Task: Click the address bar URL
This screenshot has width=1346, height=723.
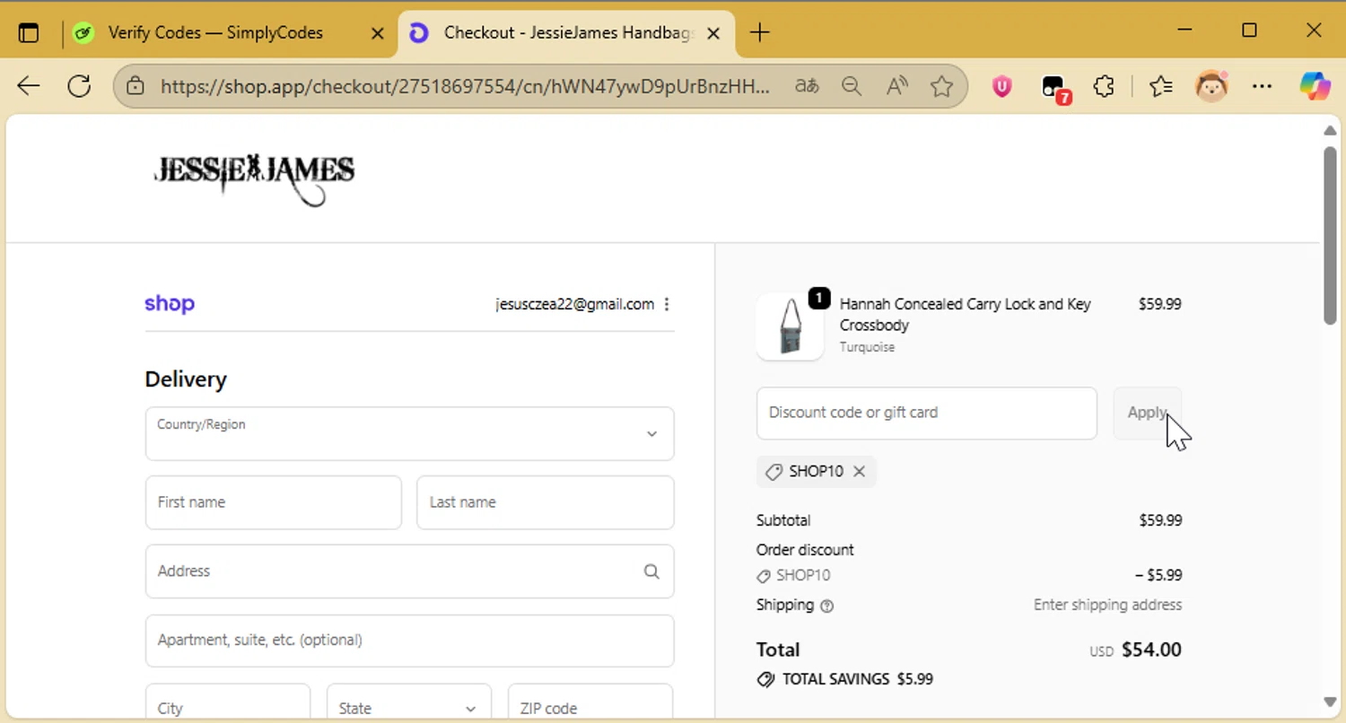Action: click(464, 86)
